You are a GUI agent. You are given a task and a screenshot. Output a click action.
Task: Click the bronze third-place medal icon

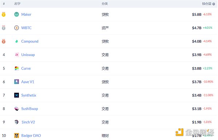coord(4,41)
